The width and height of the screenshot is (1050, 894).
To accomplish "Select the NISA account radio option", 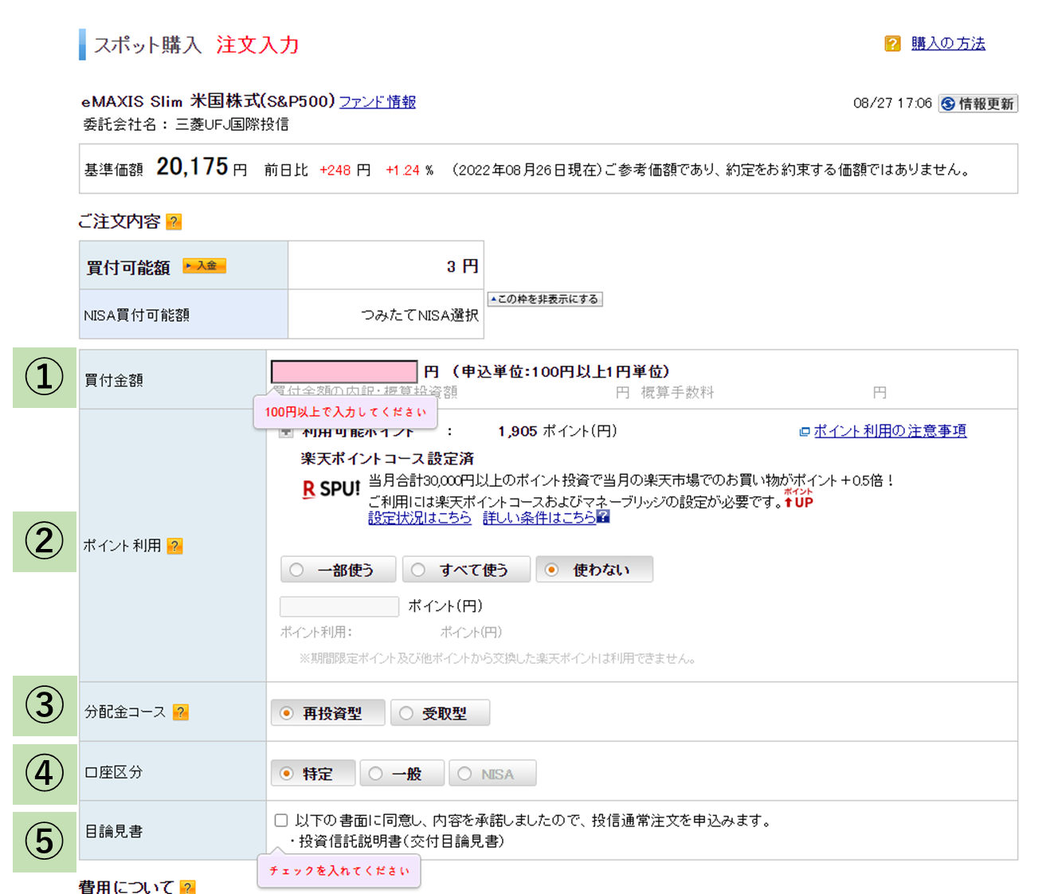I will point(492,774).
